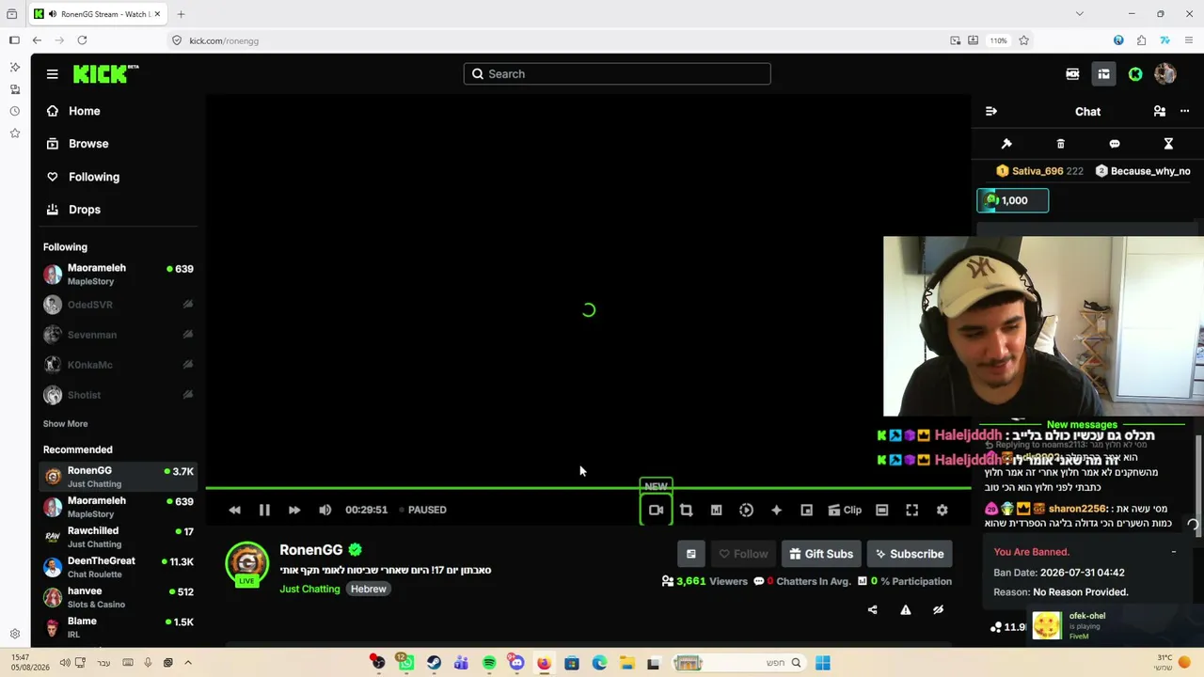Click the NEW camera recording icon

[656, 510]
